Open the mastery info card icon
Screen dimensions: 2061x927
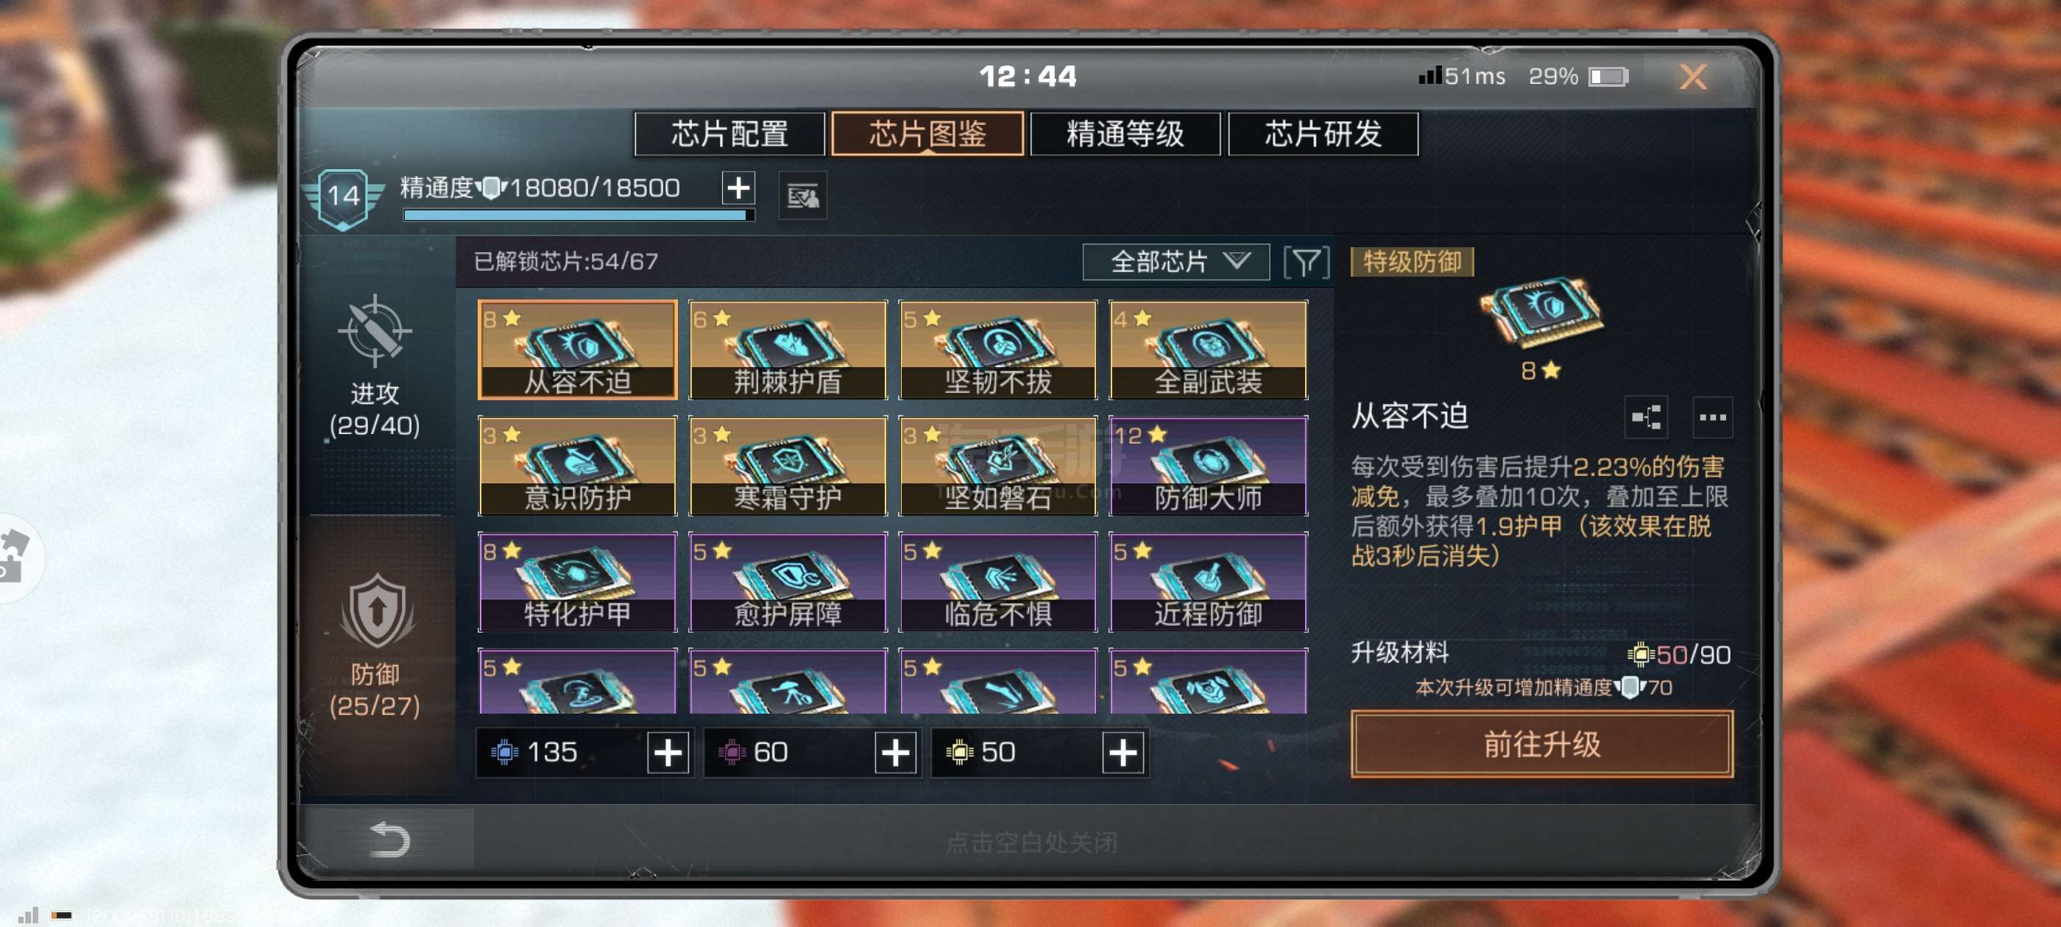click(x=802, y=196)
